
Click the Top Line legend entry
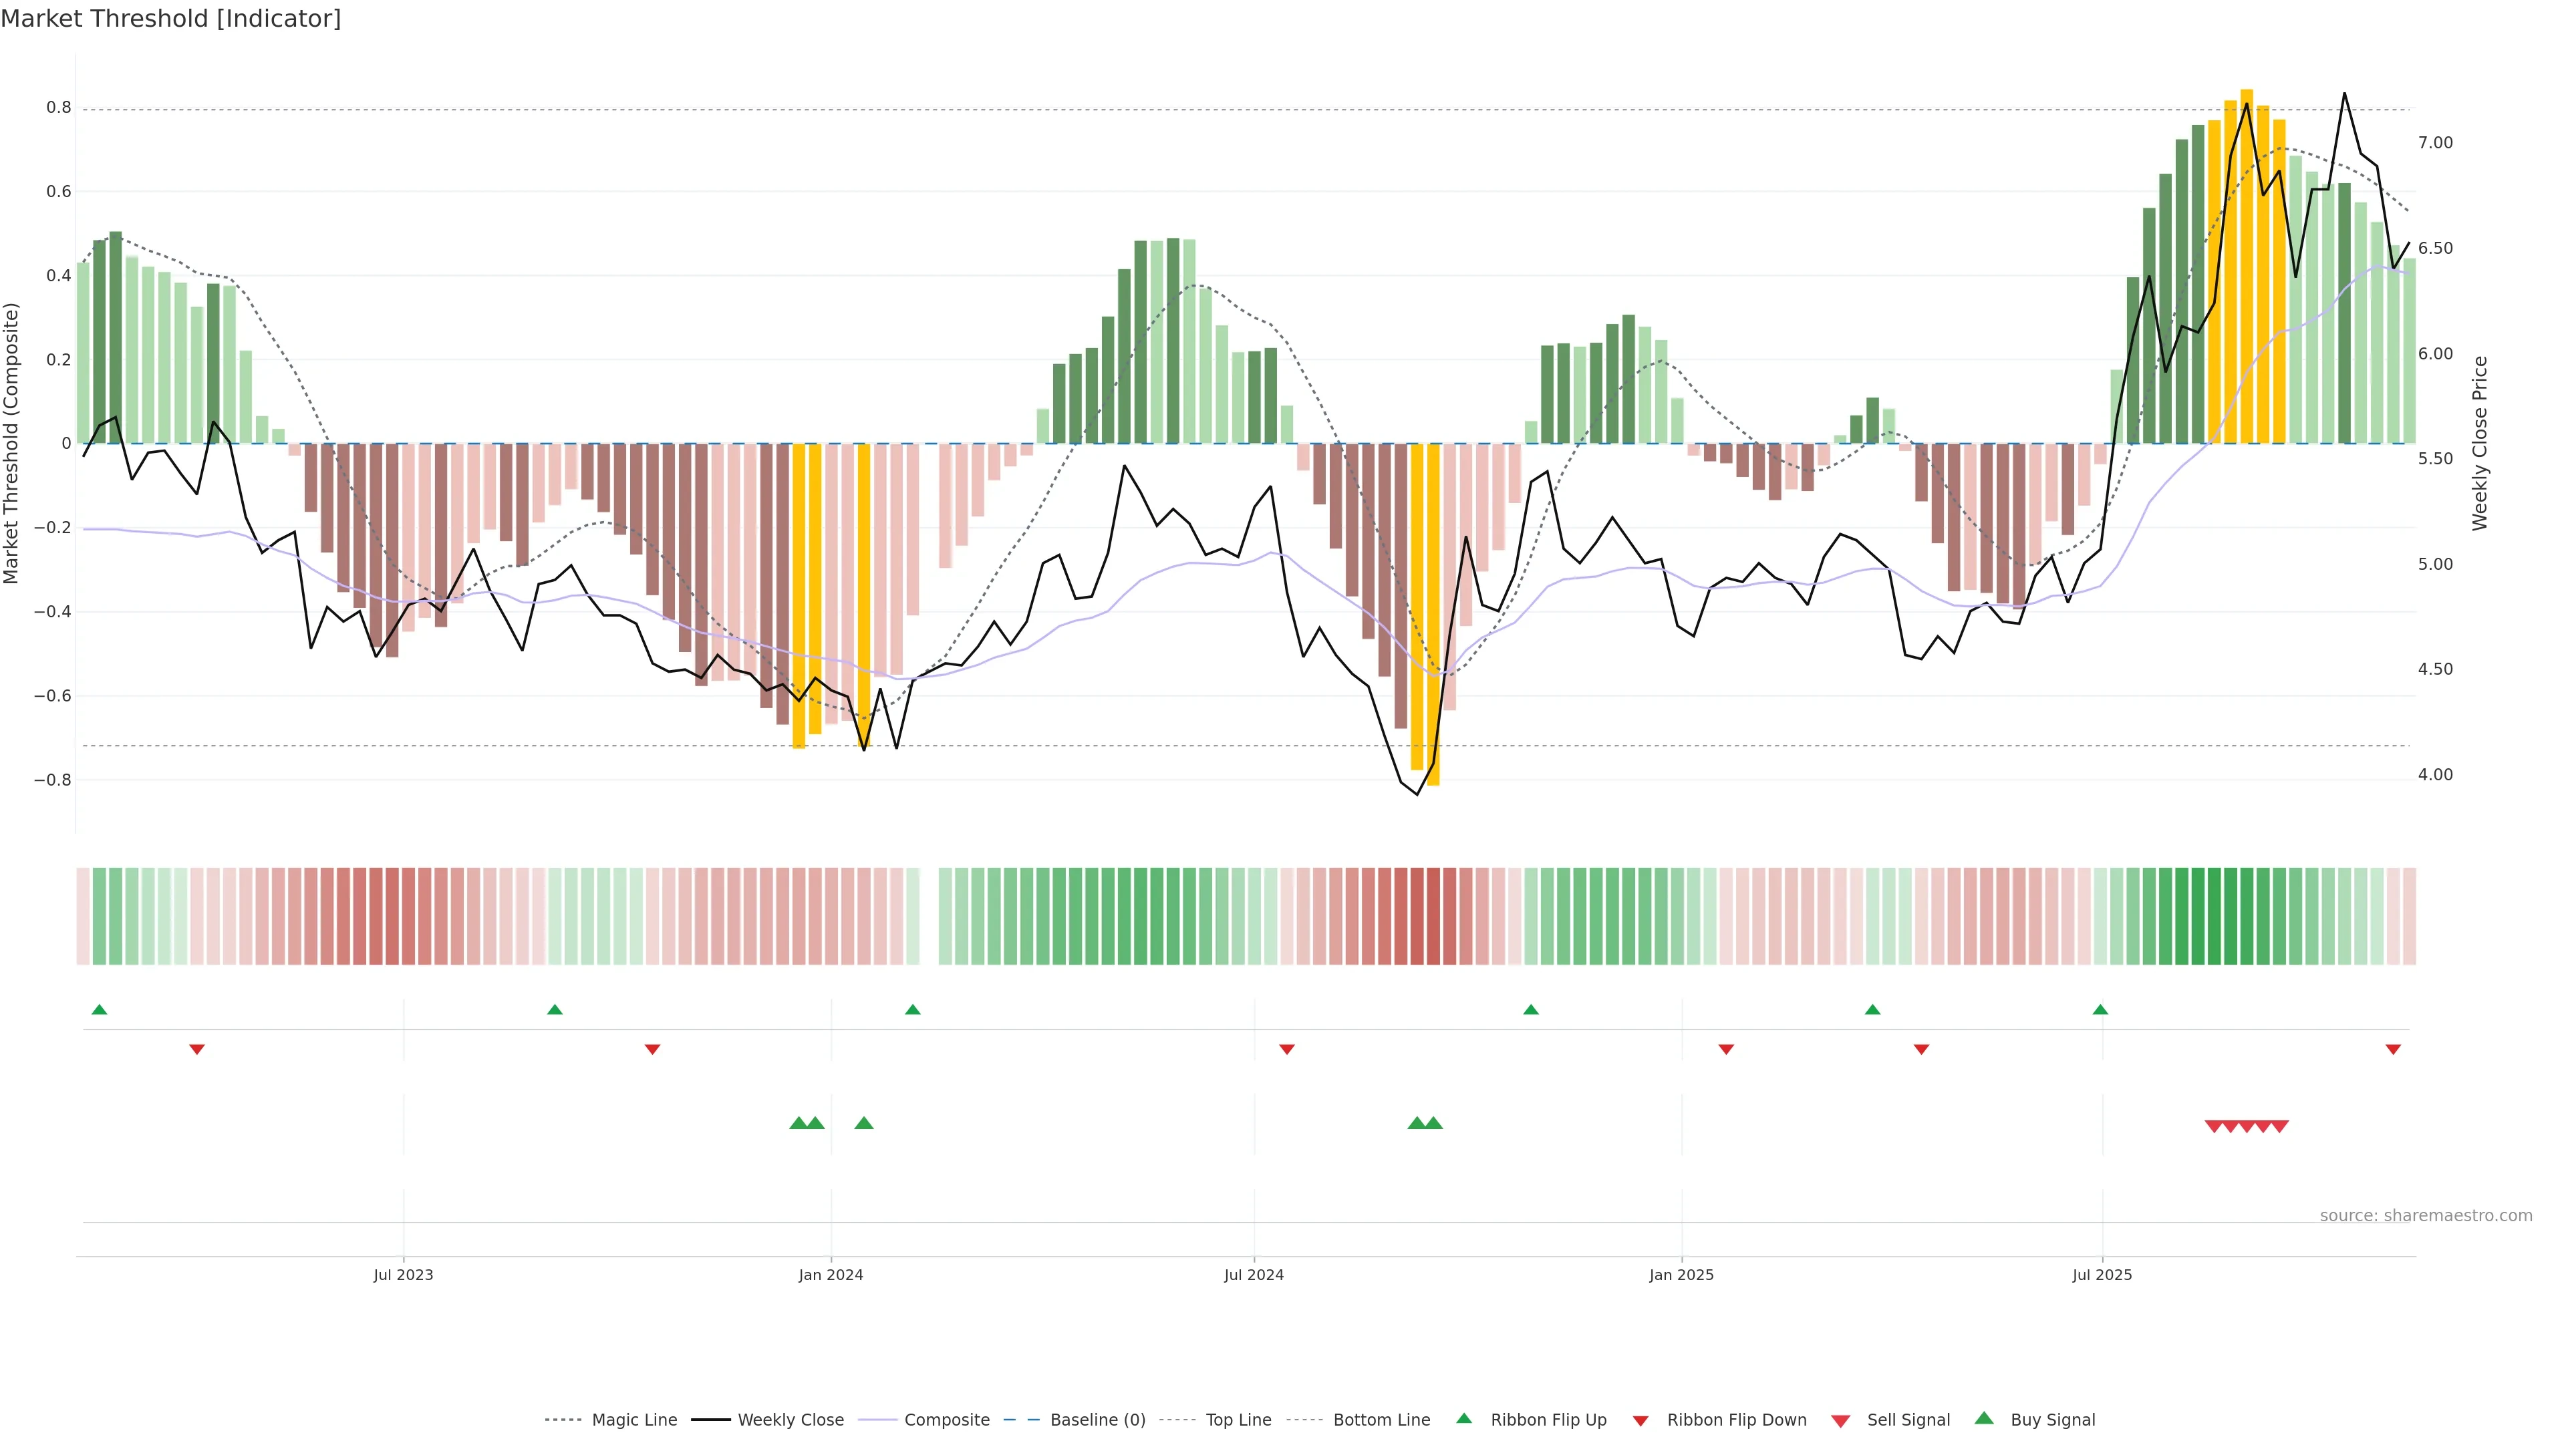coord(1238,1419)
